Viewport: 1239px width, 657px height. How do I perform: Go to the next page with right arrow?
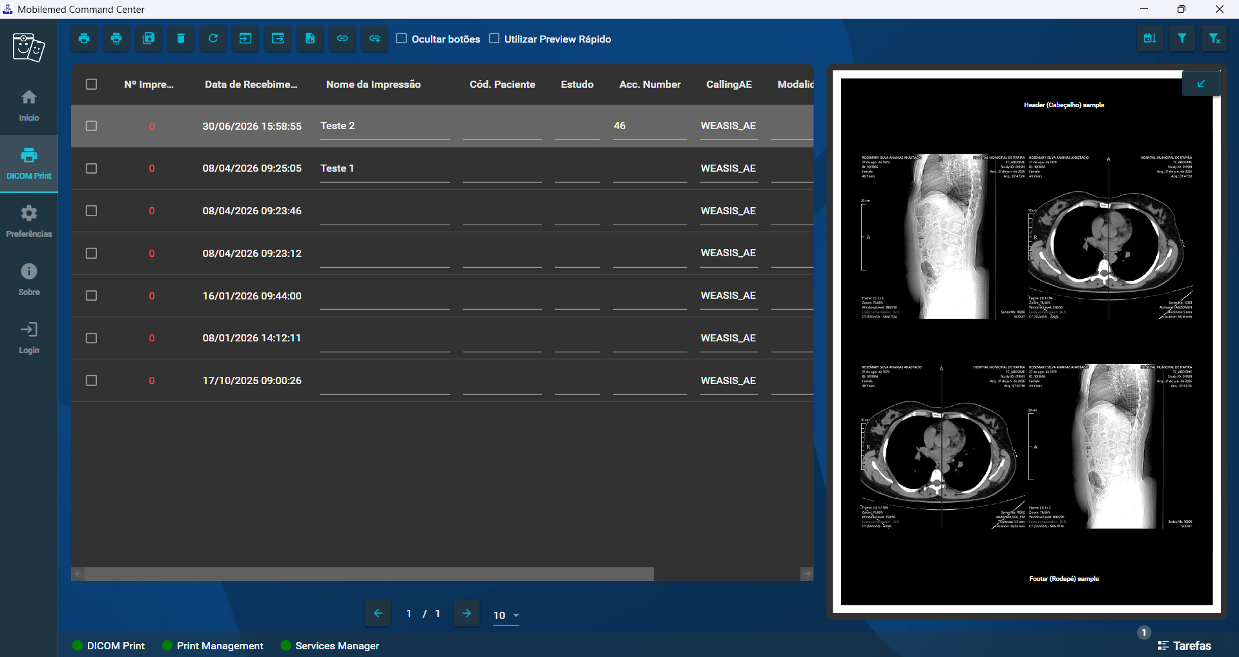click(466, 613)
